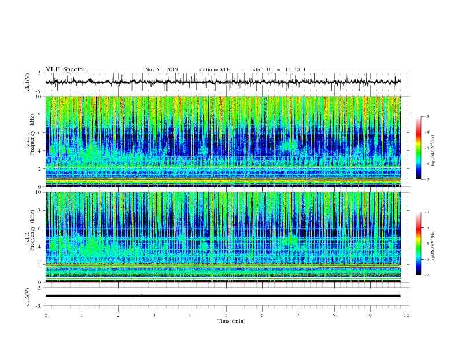Select the "start UT = 13:30:1" text
Image resolution: width=458 pixels, height=354 pixels.
click(x=279, y=69)
